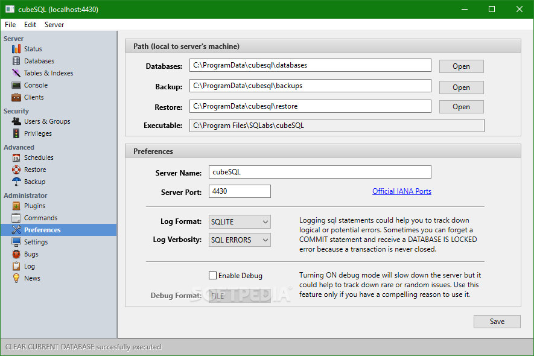Select Databases label in sidebar
The height and width of the screenshot is (356, 534).
(39, 61)
